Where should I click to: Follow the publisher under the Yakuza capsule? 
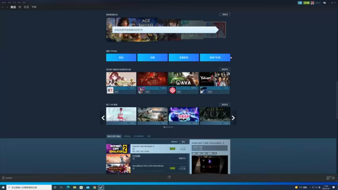210,92
